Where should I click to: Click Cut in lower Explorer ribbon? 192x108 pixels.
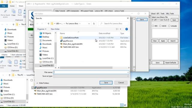click(x=22, y=61)
